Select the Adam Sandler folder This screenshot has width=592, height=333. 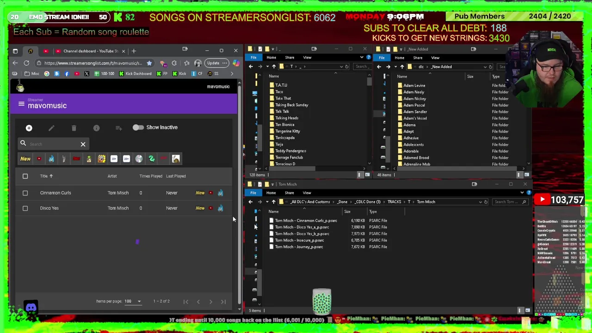[x=415, y=112]
